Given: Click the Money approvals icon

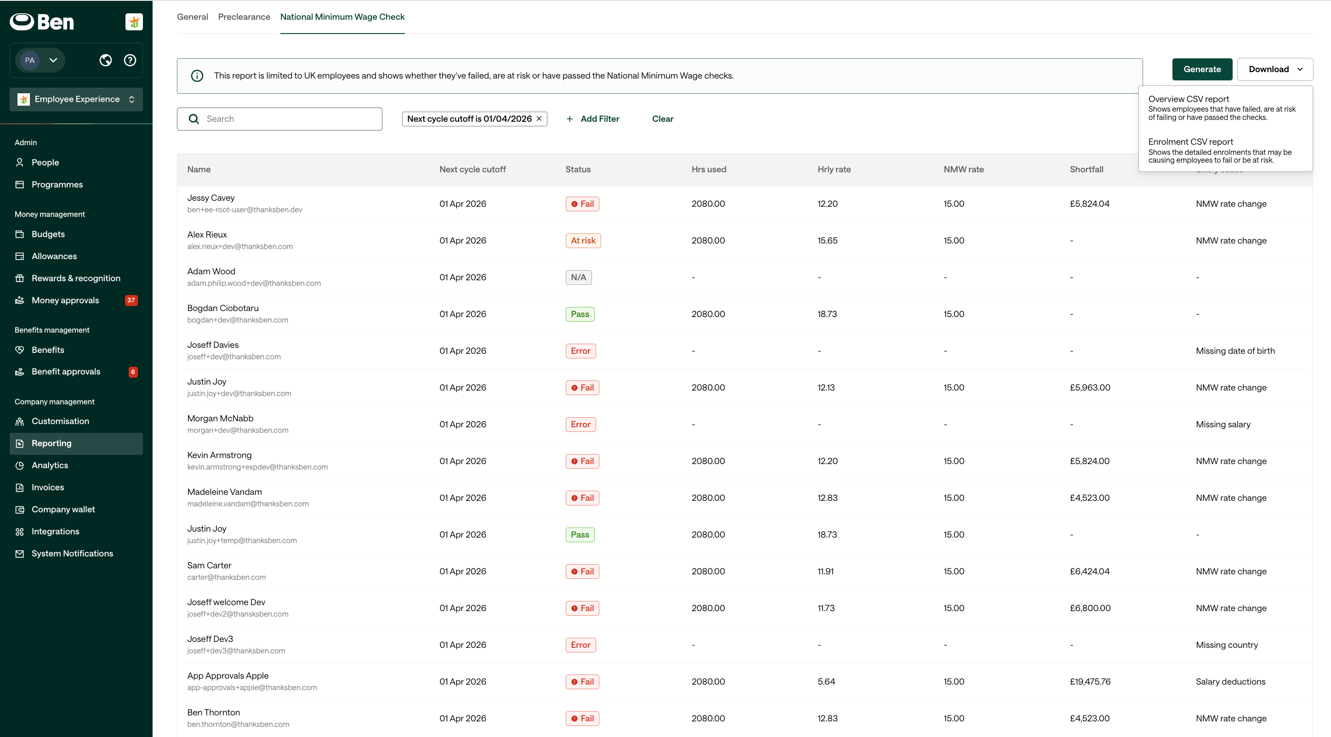Looking at the screenshot, I should [20, 300].
